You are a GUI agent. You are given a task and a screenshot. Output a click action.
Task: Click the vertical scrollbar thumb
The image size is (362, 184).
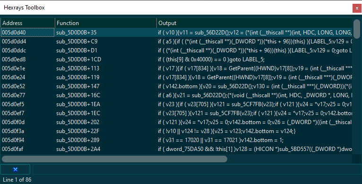coord(357,29)
